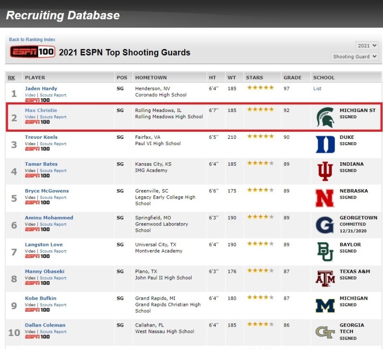Click ESPN 100 badge under Dallan Coleman

click(37, 337)
